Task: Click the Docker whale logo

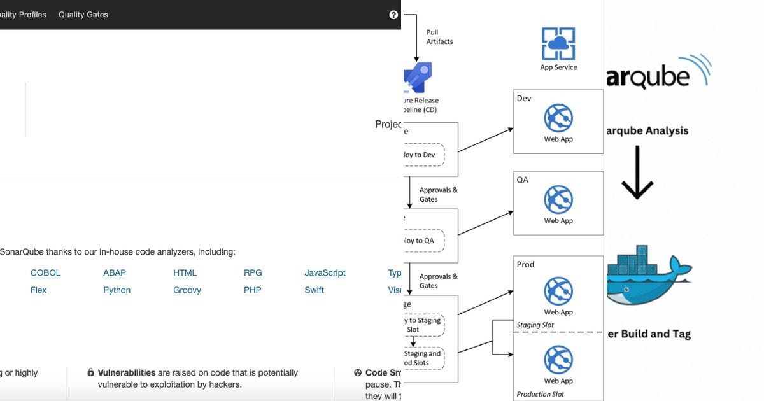Action: 649,274
